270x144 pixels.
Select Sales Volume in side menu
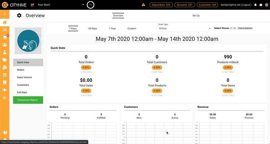(28, 77)
